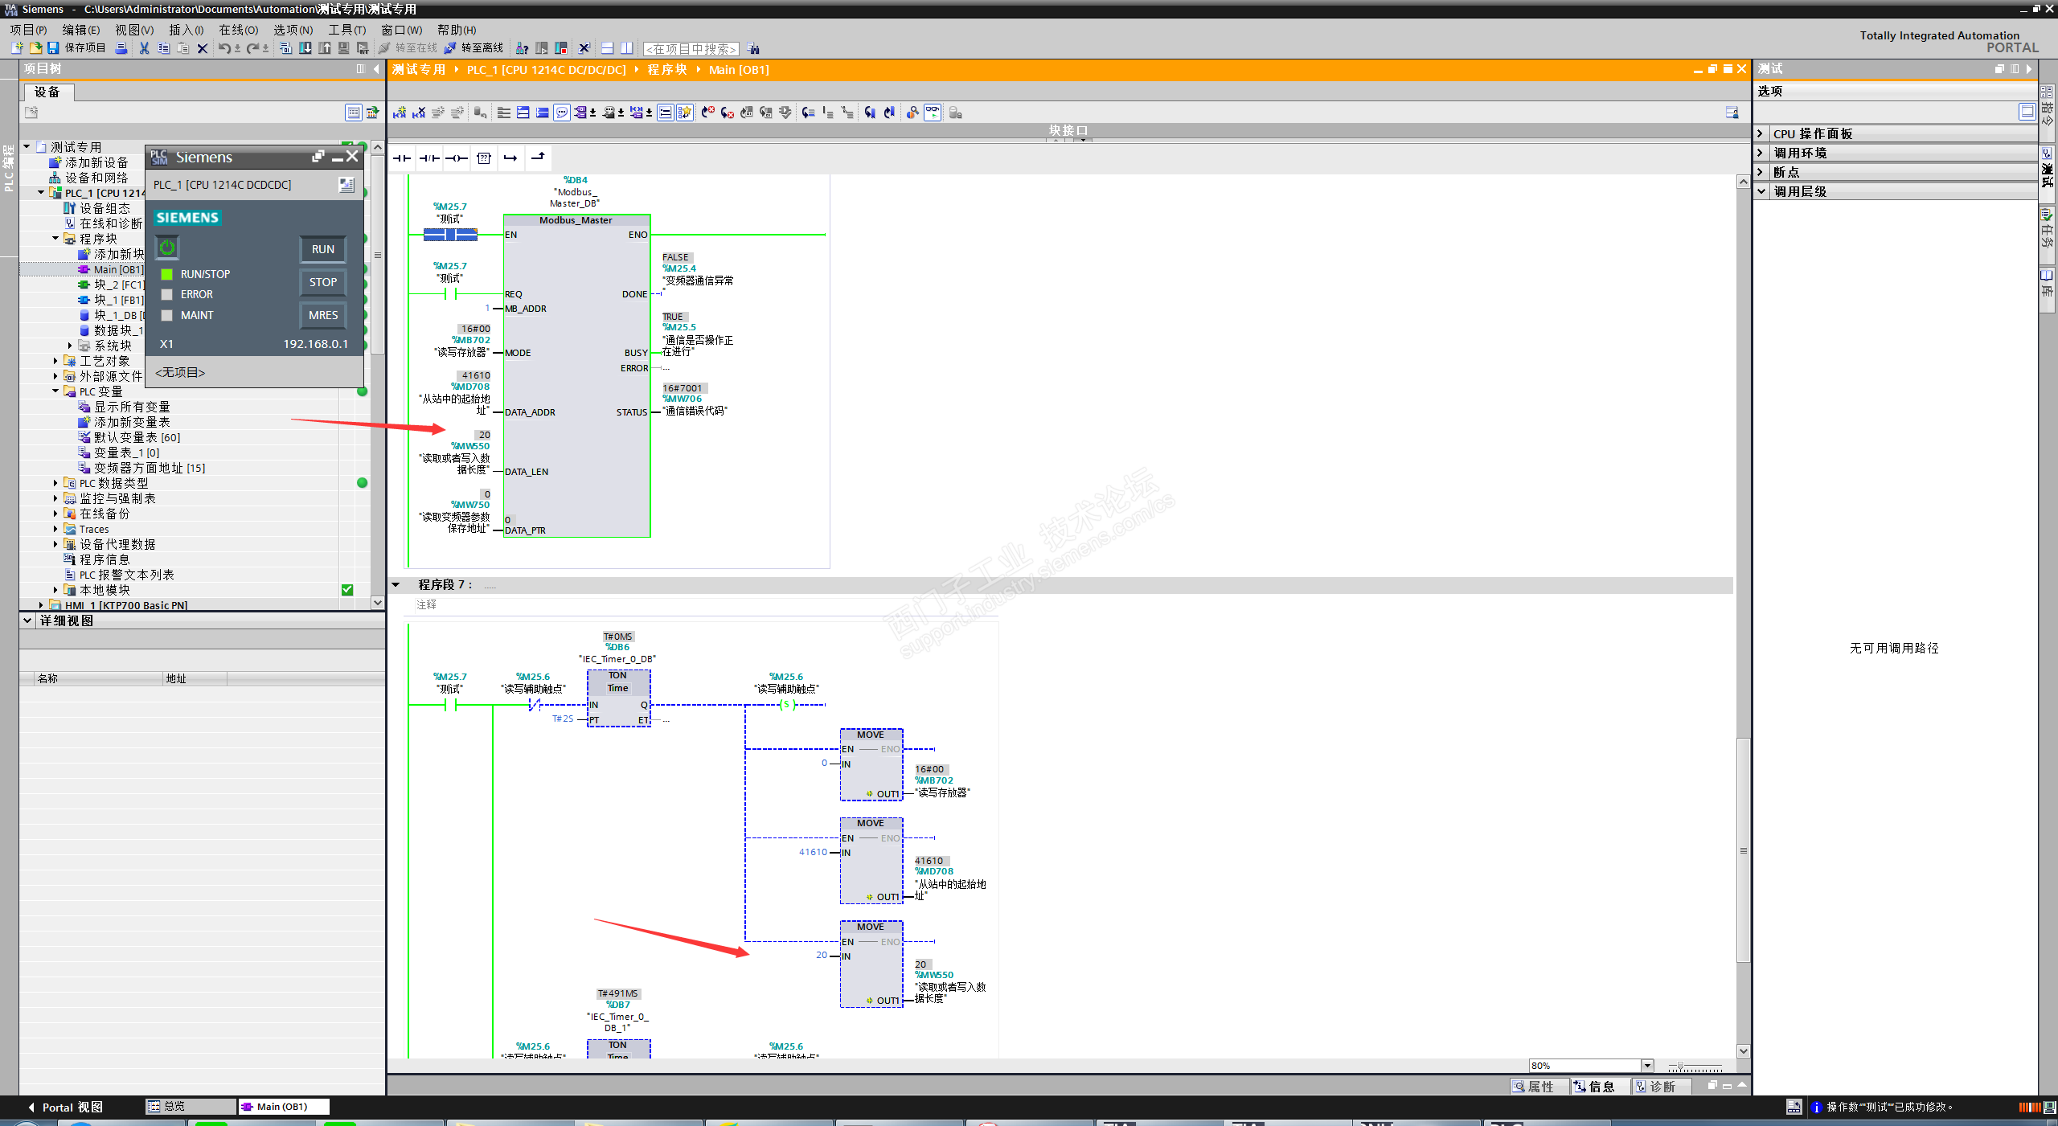The image size is (2058, 1126).
Task: Insert a normally open contact
Action: tap(402, 158)
